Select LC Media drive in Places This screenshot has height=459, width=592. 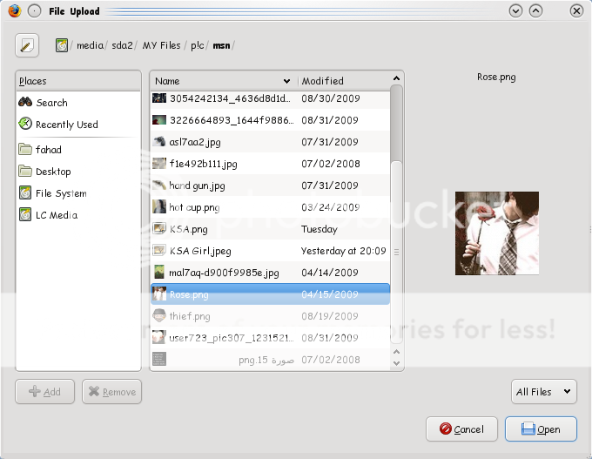click(56, 215)
